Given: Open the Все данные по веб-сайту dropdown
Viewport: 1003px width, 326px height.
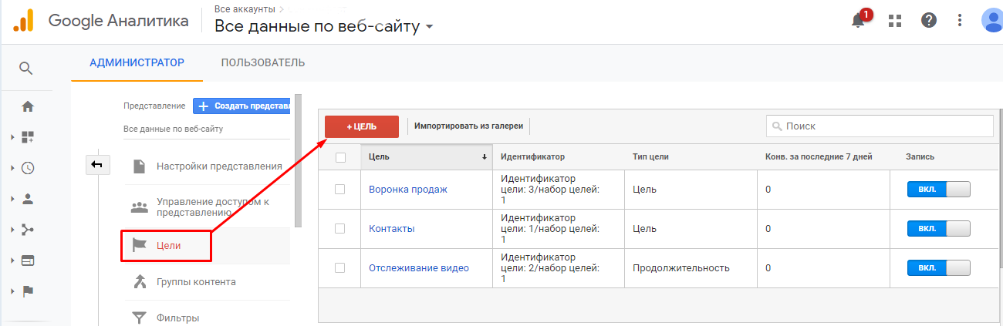Looking at the screenshot, I should 324,27.
